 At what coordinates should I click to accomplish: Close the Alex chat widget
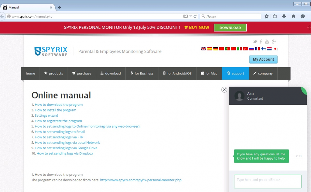[x=224, y=90]
